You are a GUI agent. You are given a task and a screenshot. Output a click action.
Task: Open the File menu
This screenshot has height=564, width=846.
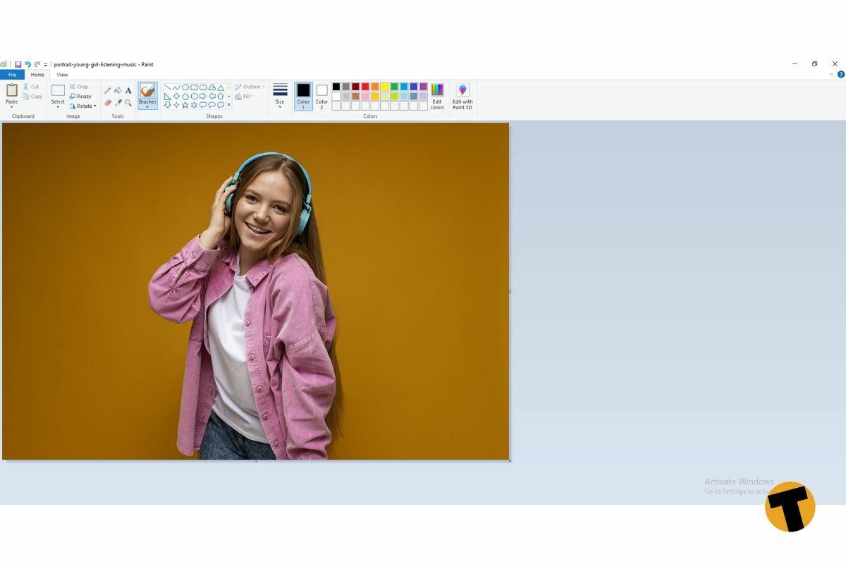pos(12,75)
